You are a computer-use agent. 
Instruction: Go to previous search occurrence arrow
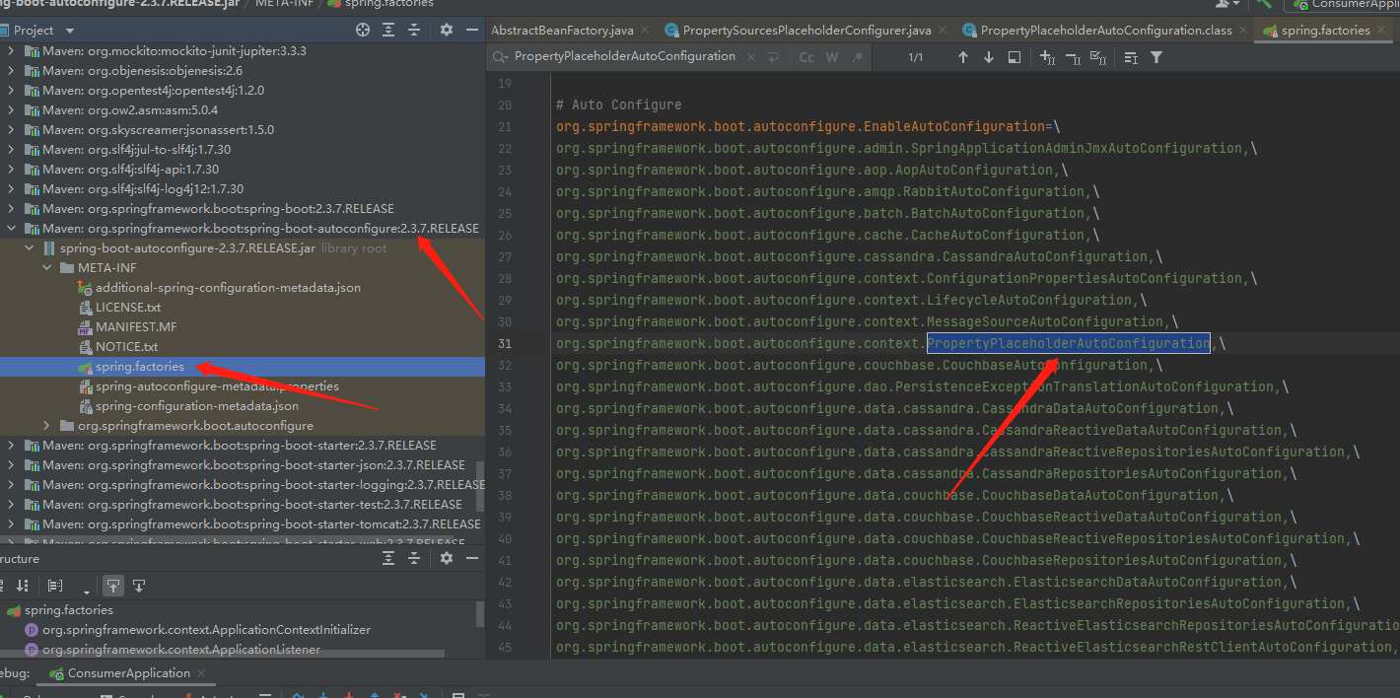[x=963, y=57]
